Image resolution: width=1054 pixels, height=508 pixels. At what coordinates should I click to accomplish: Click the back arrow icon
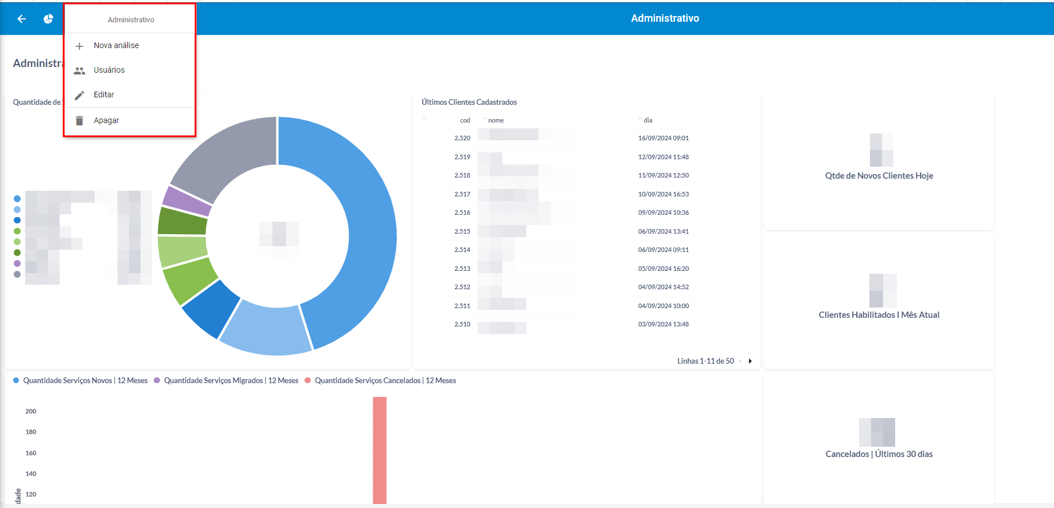(22, 19)
